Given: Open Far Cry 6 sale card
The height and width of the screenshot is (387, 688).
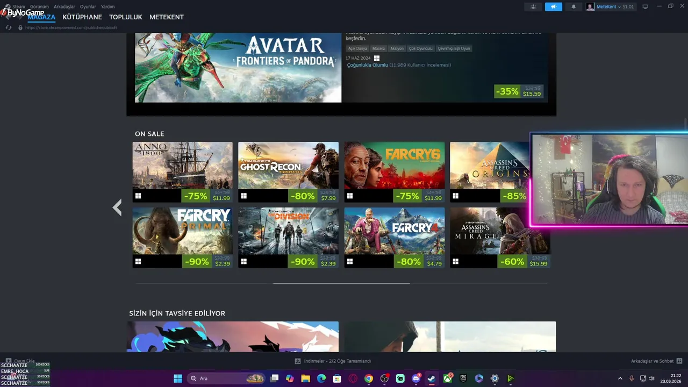Looking at the screenshot, I should (x=394, y=172).
